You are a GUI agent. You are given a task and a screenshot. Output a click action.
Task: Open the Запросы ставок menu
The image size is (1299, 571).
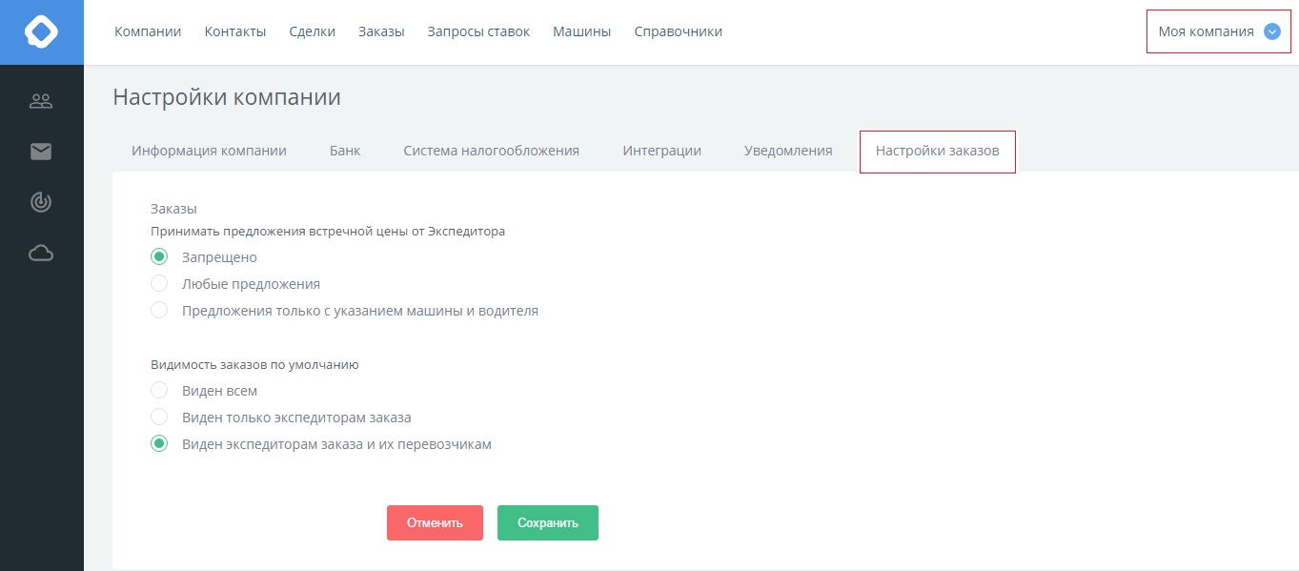coord(478,31)
